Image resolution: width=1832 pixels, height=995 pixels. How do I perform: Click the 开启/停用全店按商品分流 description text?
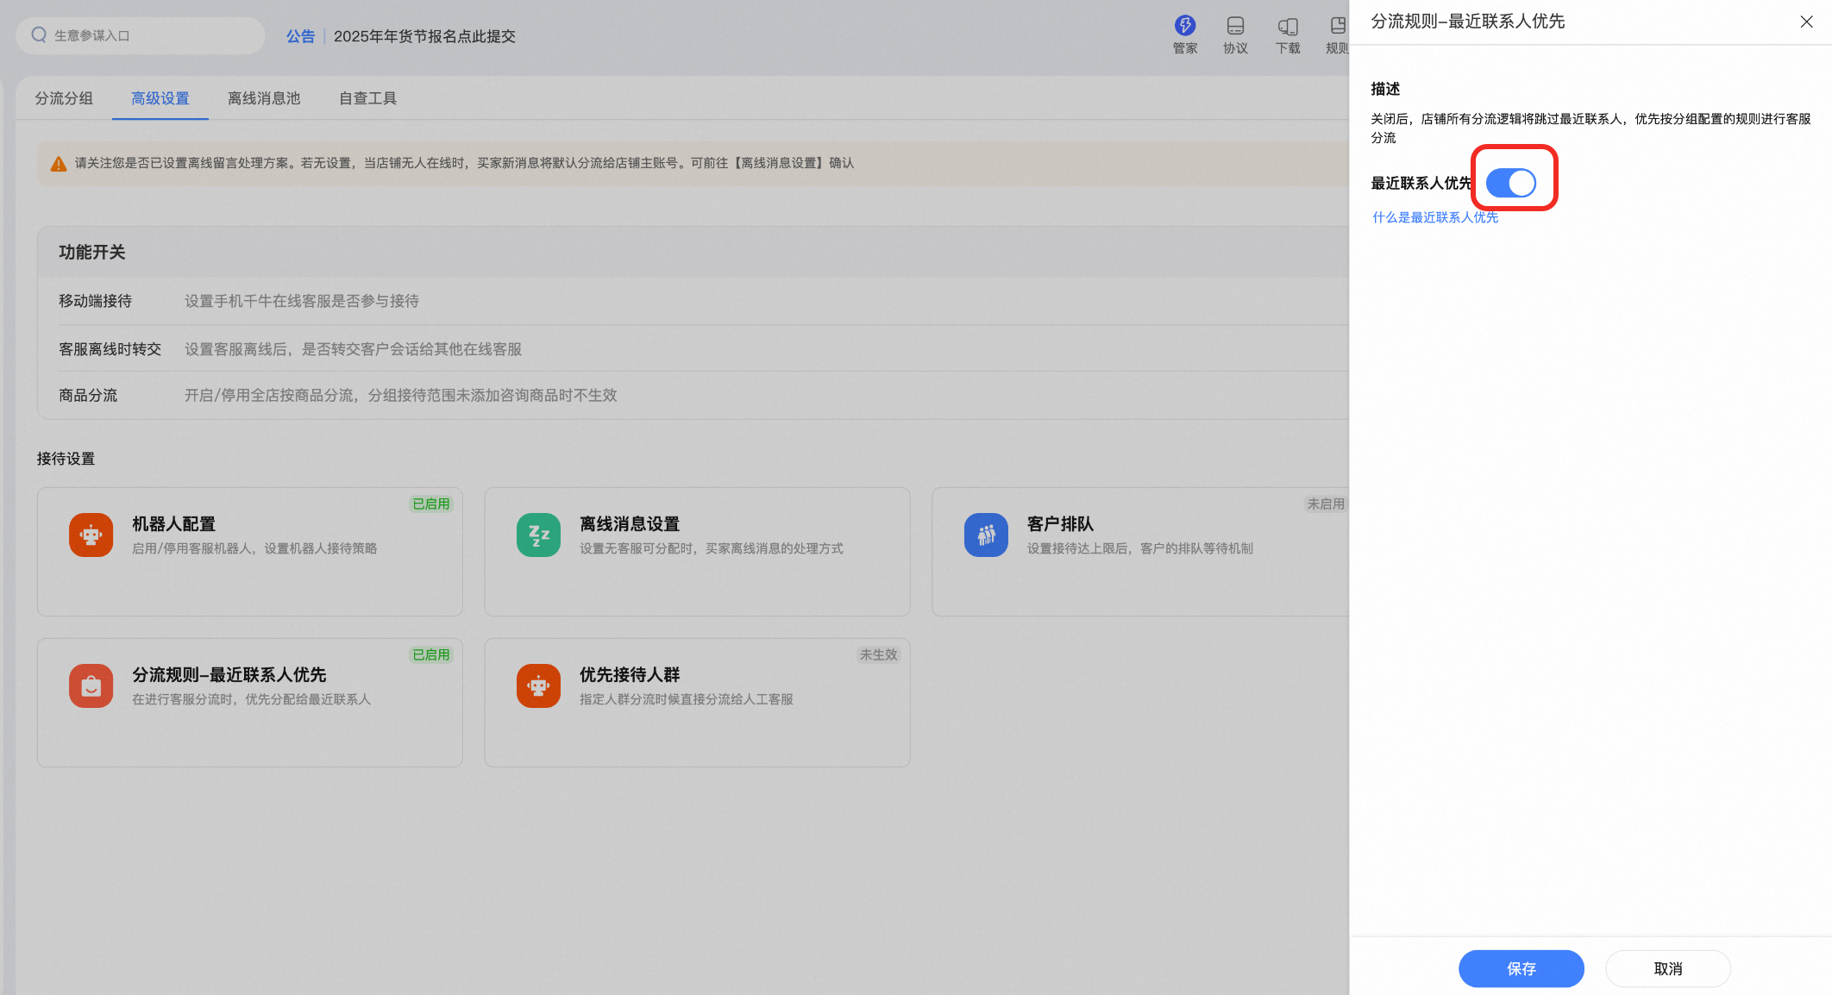pyautogui.click(x=401, y=396)
